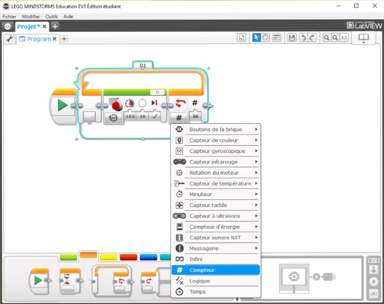Add a new program with plus button
This screenshot has height=304, width=384.
click(64, 39)
